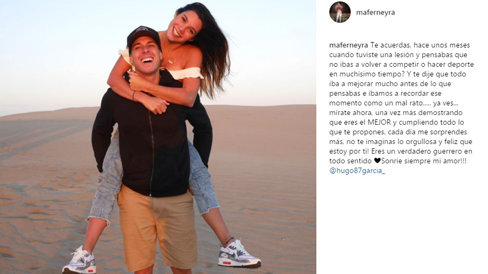The height and width of the screenshot is (274, 488).
Task: Click the white sneaker on the left
Action: 79,261
